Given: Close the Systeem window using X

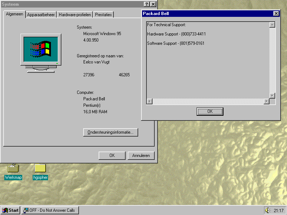Looking at the screenshot, I should [x=153, y=4].
